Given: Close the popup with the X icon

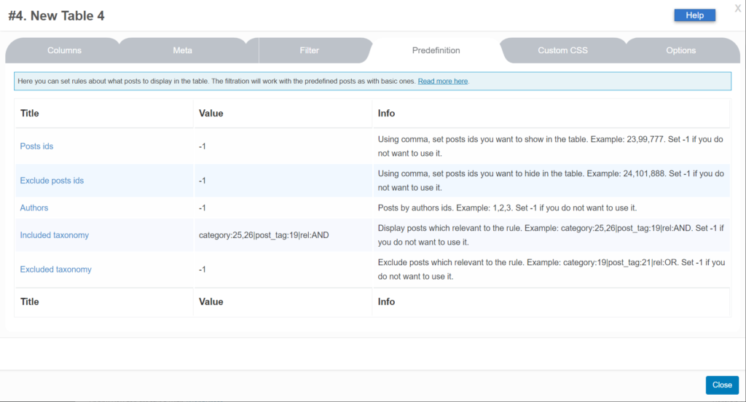Looking at the screenshot, I should [737, 8].
